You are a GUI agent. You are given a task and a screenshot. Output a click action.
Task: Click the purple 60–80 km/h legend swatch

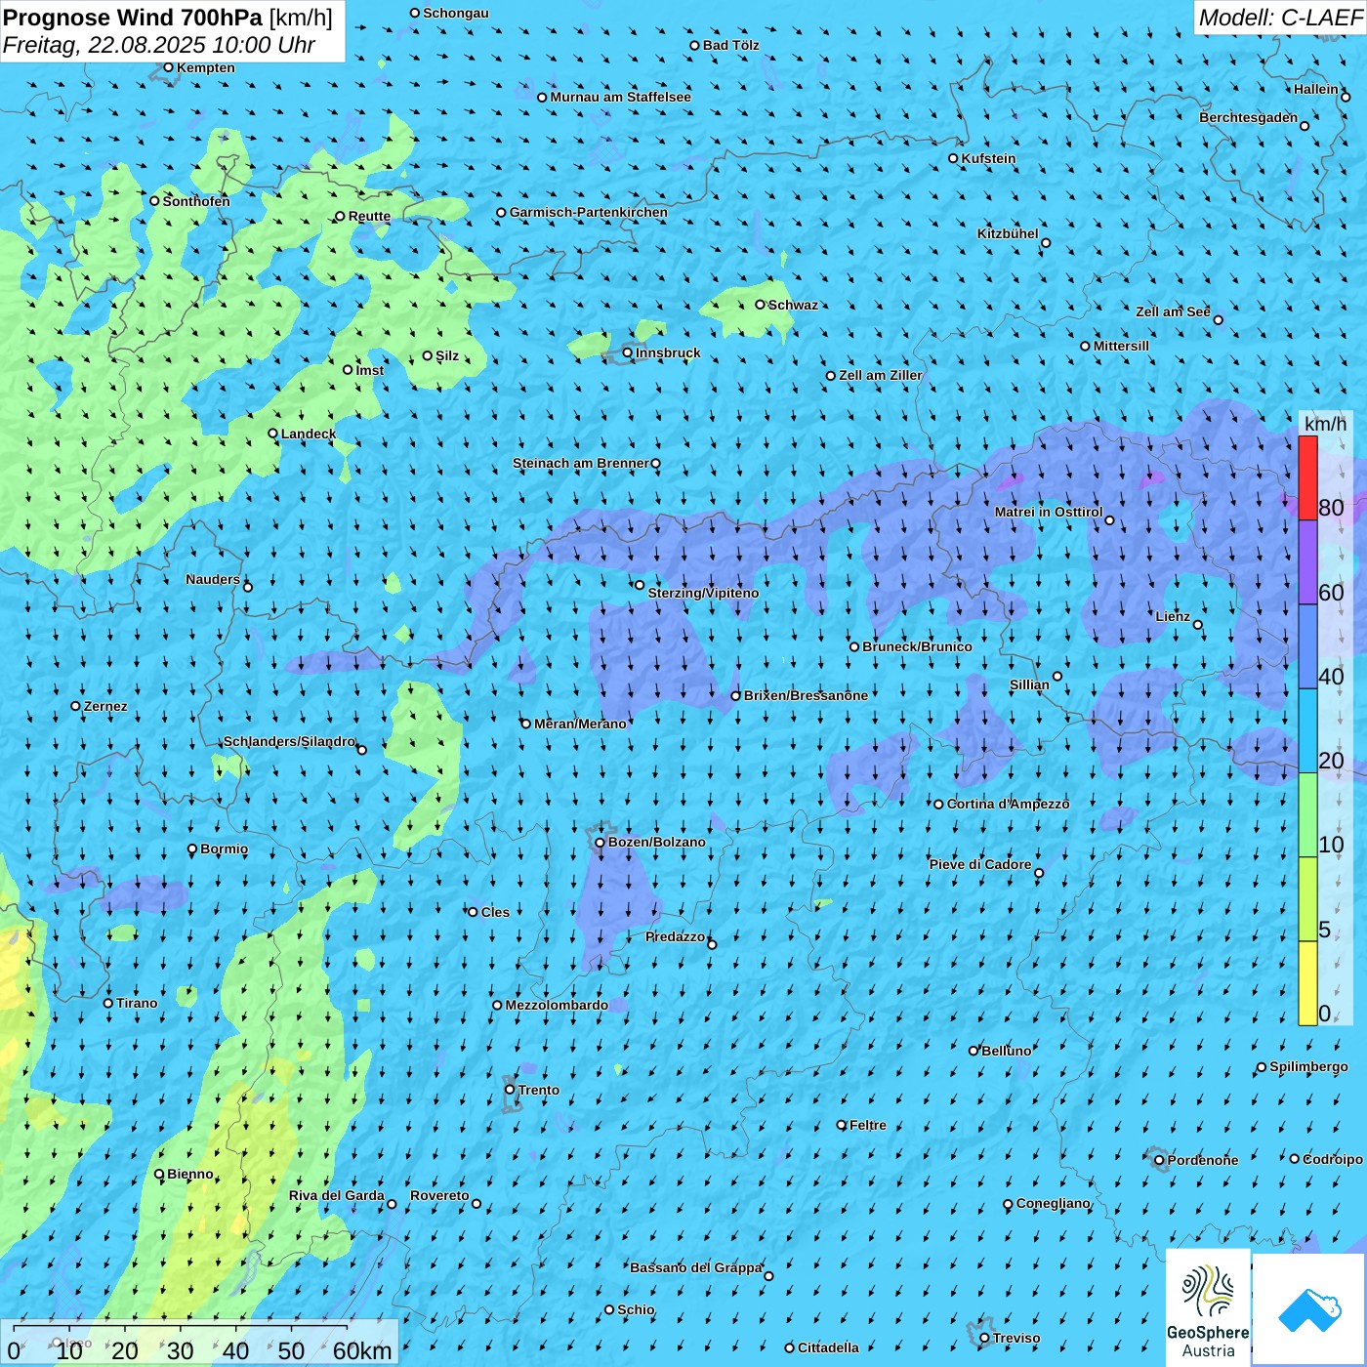click(1307, 562)
